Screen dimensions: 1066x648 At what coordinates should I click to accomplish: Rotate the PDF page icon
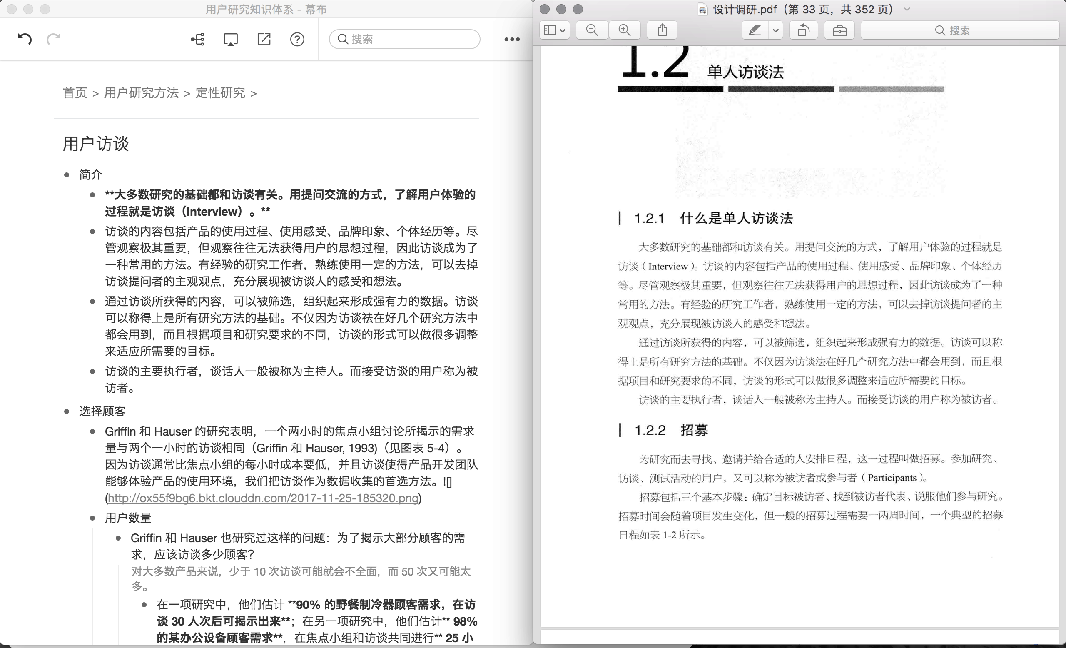803,30
